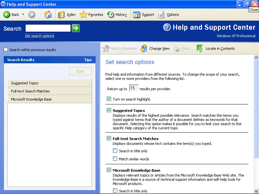Open the Options checklist icon
The width and height of the screenshot is (259, 194).
click(161, 15)
